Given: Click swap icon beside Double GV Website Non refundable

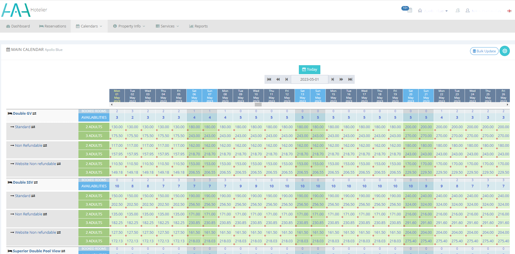Looking at the screenshot, I should pos(59,164).
